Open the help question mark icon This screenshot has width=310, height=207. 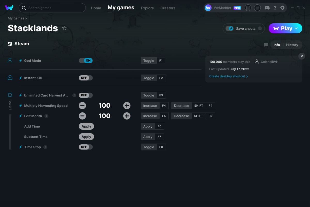click(275, 8)
